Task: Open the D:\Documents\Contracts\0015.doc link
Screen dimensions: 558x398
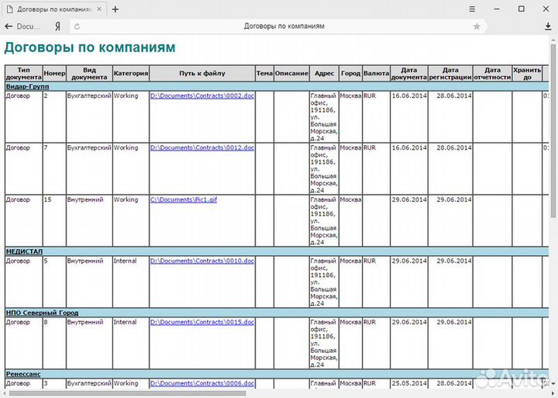Action: click(x=201, y=322)
